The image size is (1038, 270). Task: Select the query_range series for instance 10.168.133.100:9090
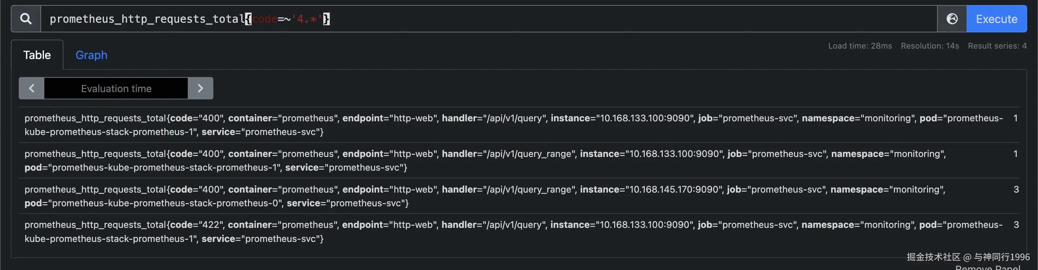[484, 161]
